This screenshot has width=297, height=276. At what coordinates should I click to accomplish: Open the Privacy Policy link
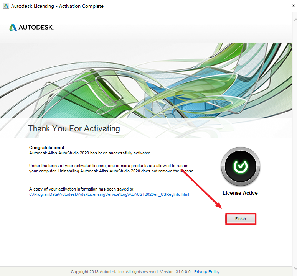[x=207, y=272]
